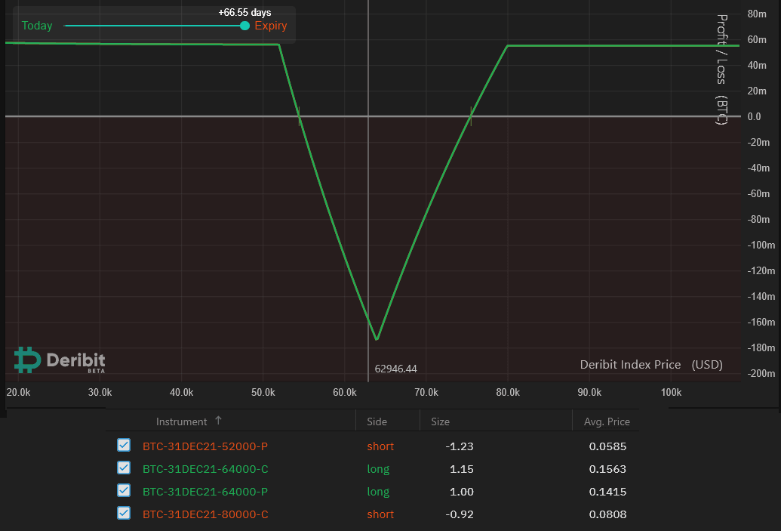Click the Side column header
781x531 pixels.
(377, 421)
